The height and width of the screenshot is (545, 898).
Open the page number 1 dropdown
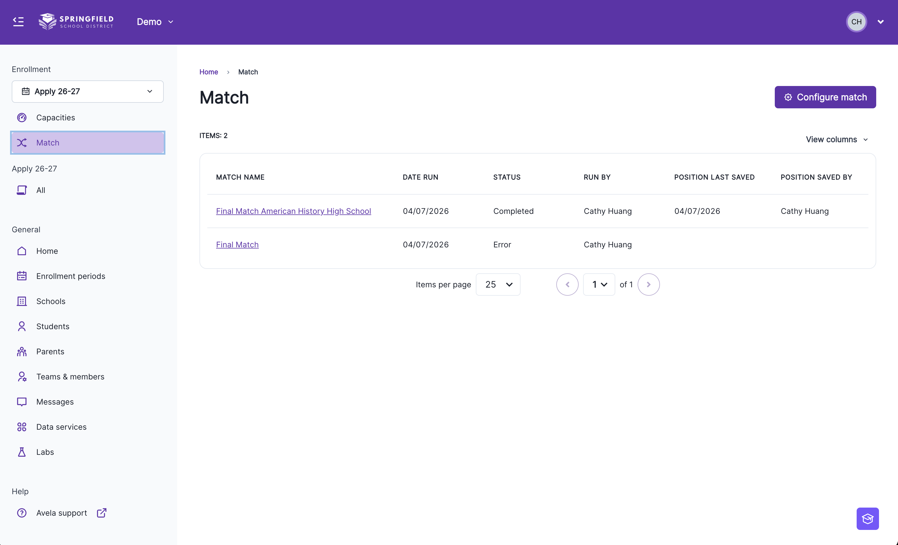coord(599,285)
